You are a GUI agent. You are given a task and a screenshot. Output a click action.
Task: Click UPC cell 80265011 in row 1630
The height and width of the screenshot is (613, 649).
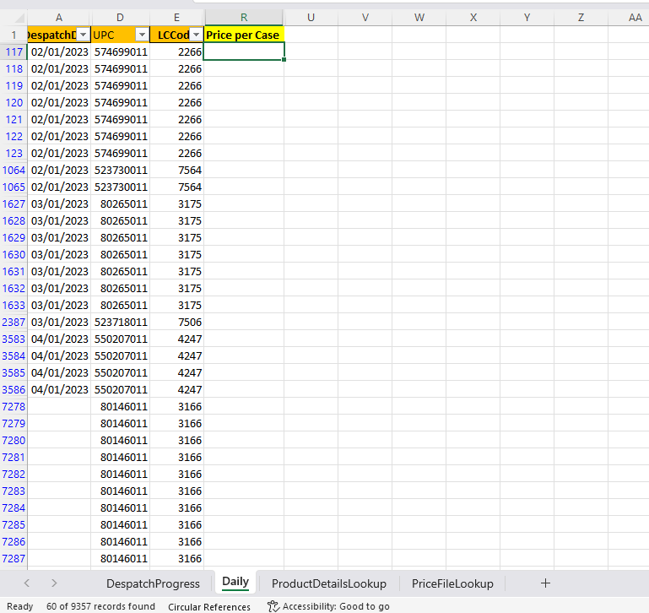[x=120, y=255]
